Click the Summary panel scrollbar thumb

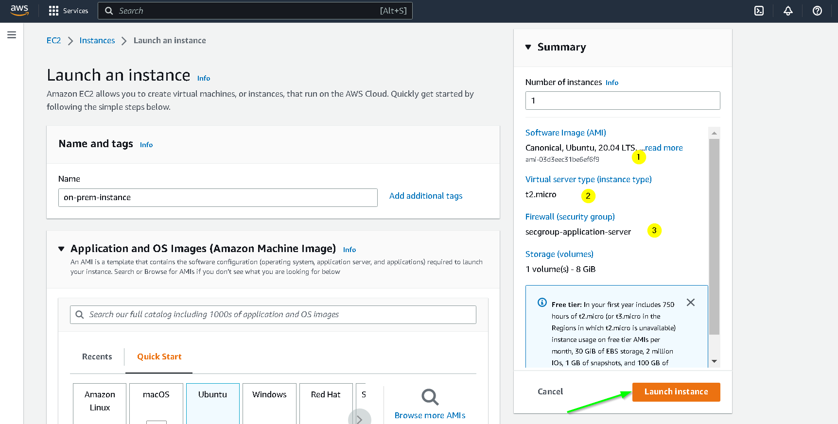pyautogui.click(x=714, y=237)
